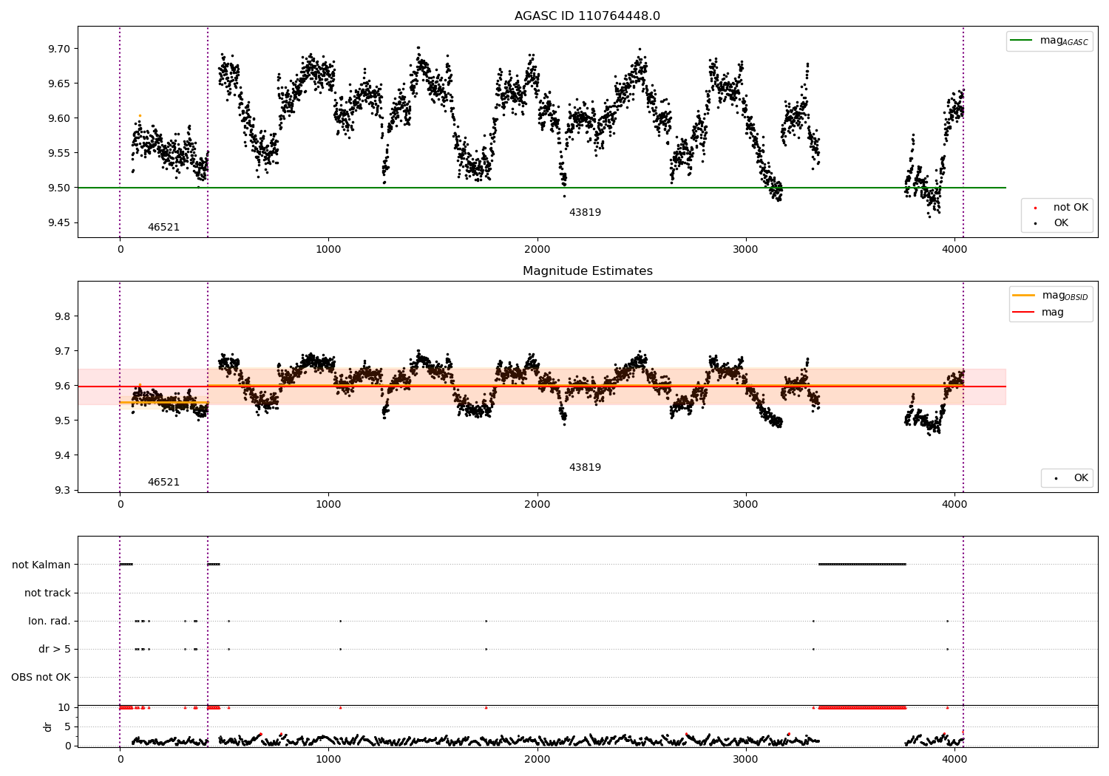
Task: Click the 'AGASC ID 110764448.0' plot title
Action: tap(587, 16)
